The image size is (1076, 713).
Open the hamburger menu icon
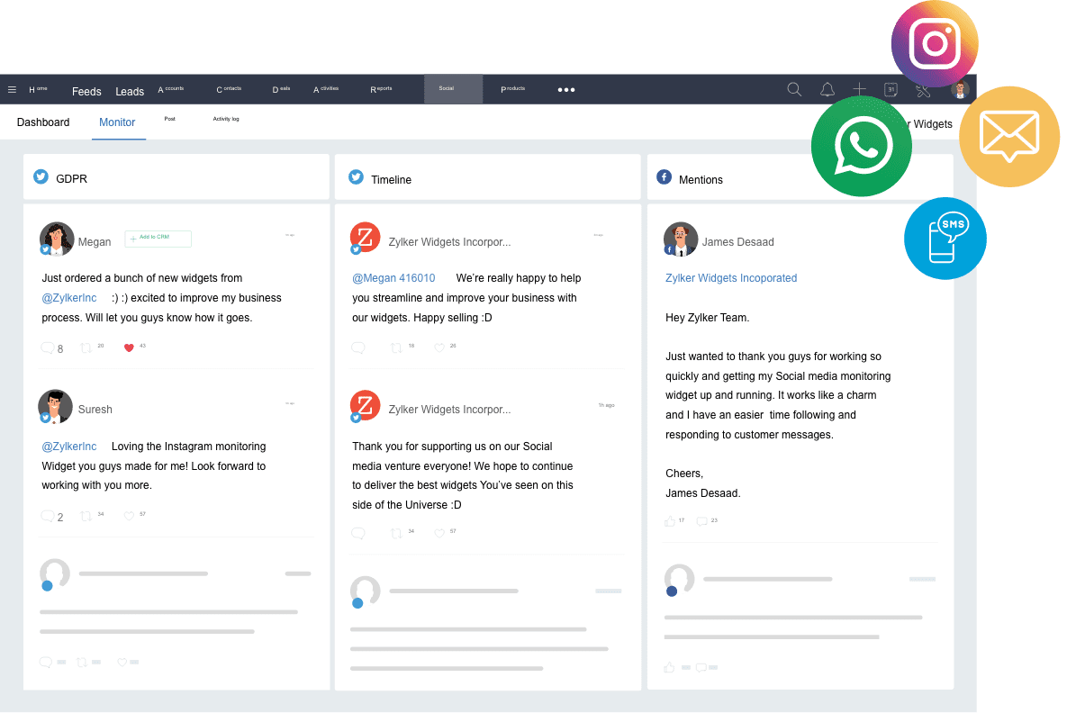tap(12, 90)
